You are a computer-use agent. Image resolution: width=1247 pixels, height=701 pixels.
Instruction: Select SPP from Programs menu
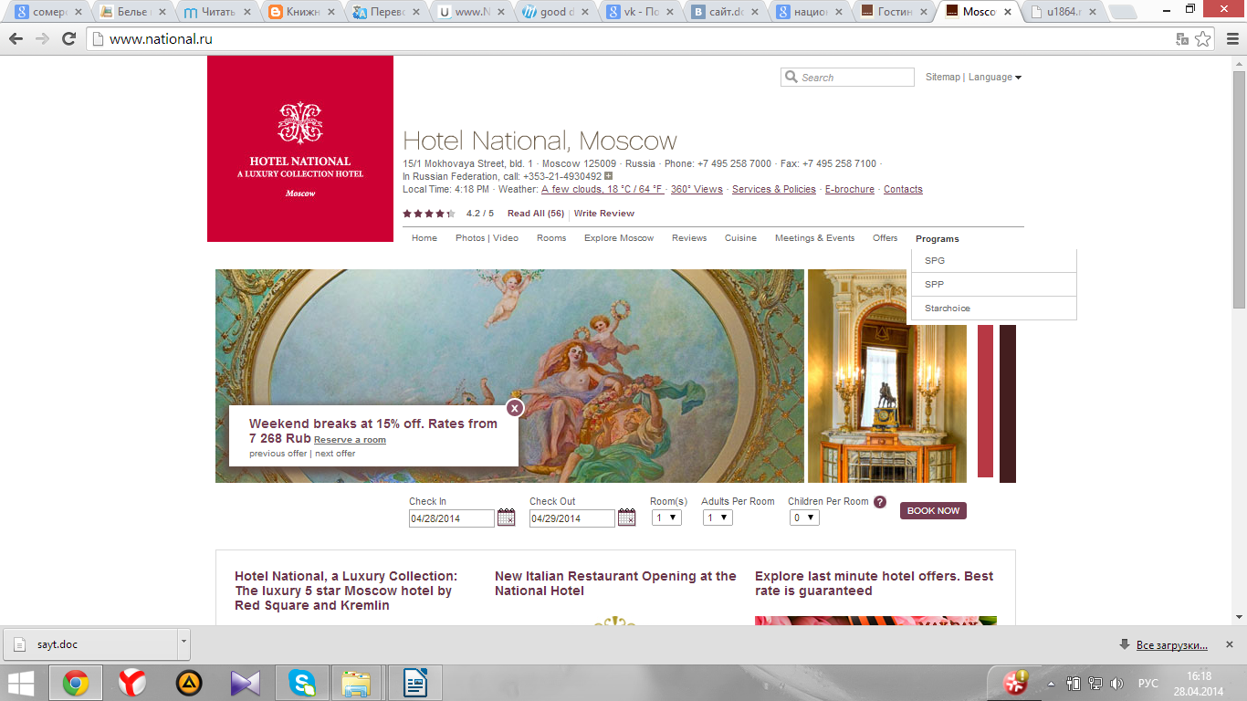coord(994,285)
